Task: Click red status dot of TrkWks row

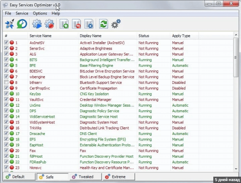Action: coord(12,128)
